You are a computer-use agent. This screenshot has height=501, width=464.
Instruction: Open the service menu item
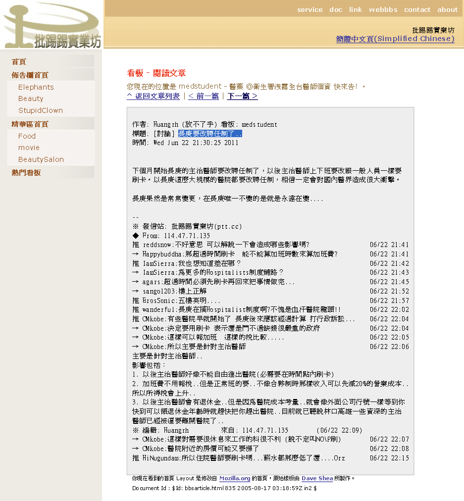(309, 9)
